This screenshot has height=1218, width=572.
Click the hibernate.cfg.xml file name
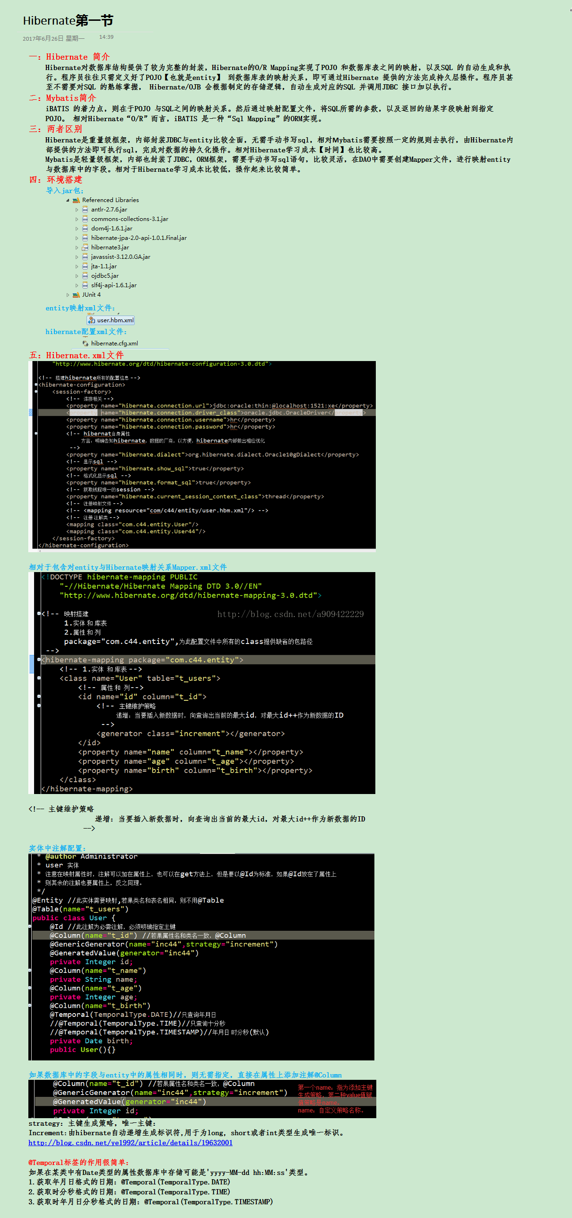(x=114, y=344)
